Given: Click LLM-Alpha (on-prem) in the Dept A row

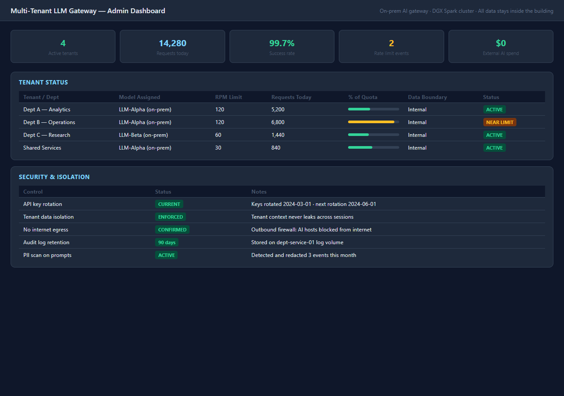Looking at the screenshot, I should [x=145, y=110].
